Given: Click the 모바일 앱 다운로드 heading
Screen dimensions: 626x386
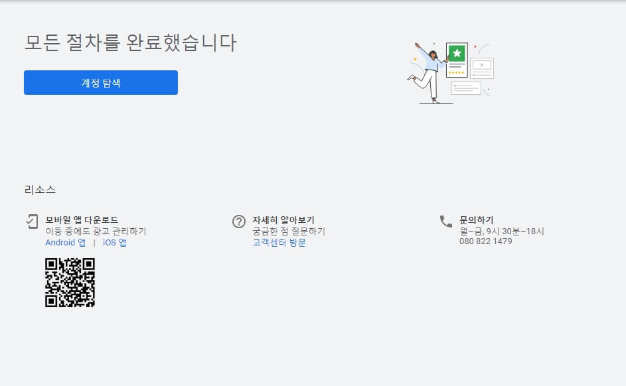Looking at the screenshot, I should [x=80, y=218].
